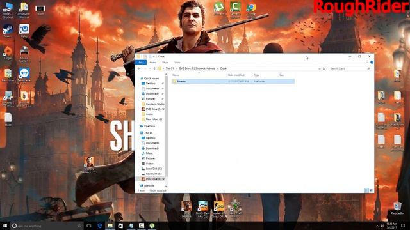Select the TeamViewer desktop icon
Viewport: 410px width, 230px height.
(24, 75)
